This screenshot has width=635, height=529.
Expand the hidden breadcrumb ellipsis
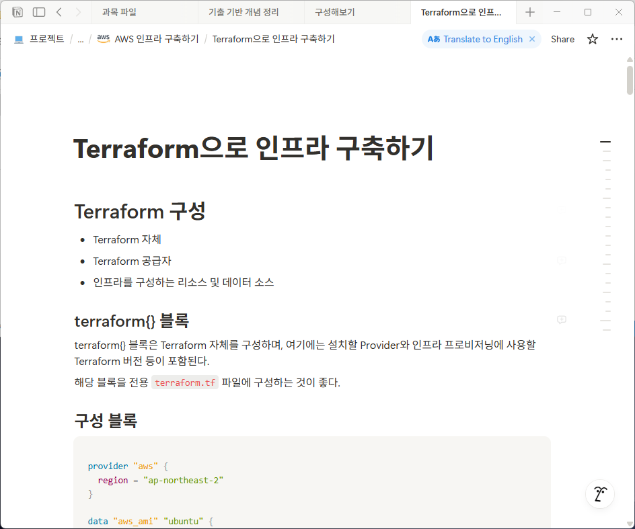pos(81,39)
